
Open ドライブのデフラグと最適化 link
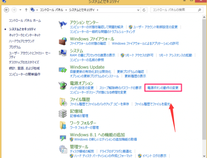tap(116, 151)
